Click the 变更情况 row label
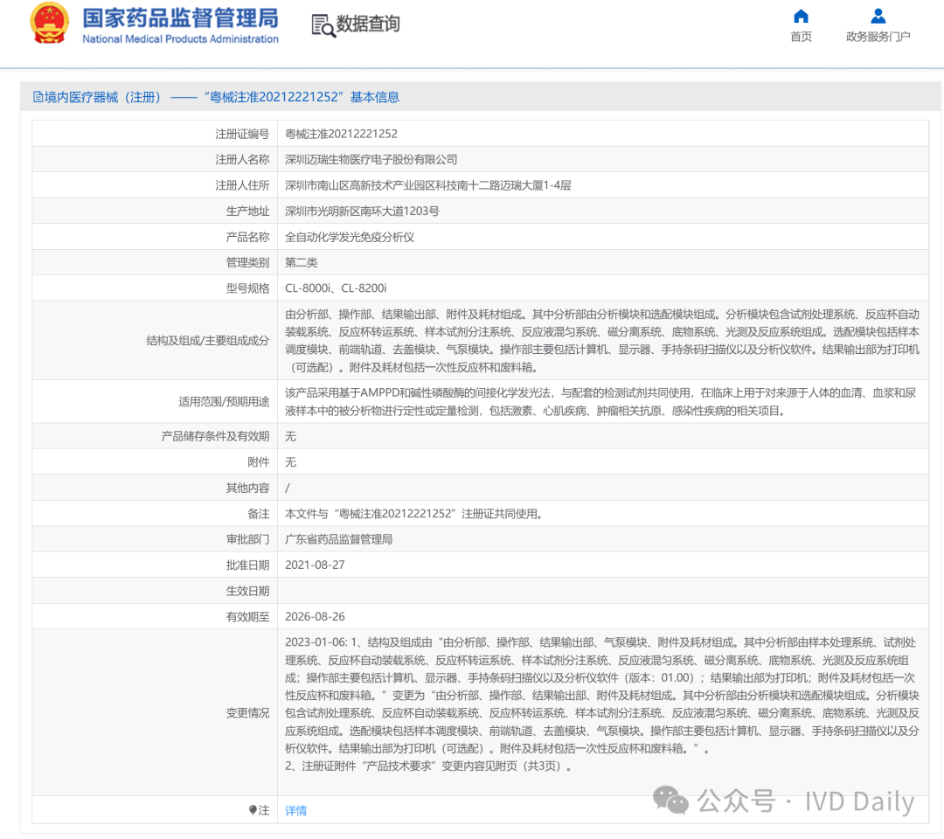This screenshot has height=839, width=944. pos(247,712)
